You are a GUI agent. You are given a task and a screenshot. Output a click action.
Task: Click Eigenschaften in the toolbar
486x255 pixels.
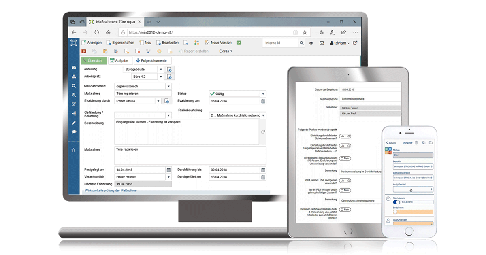coord(120,42)
